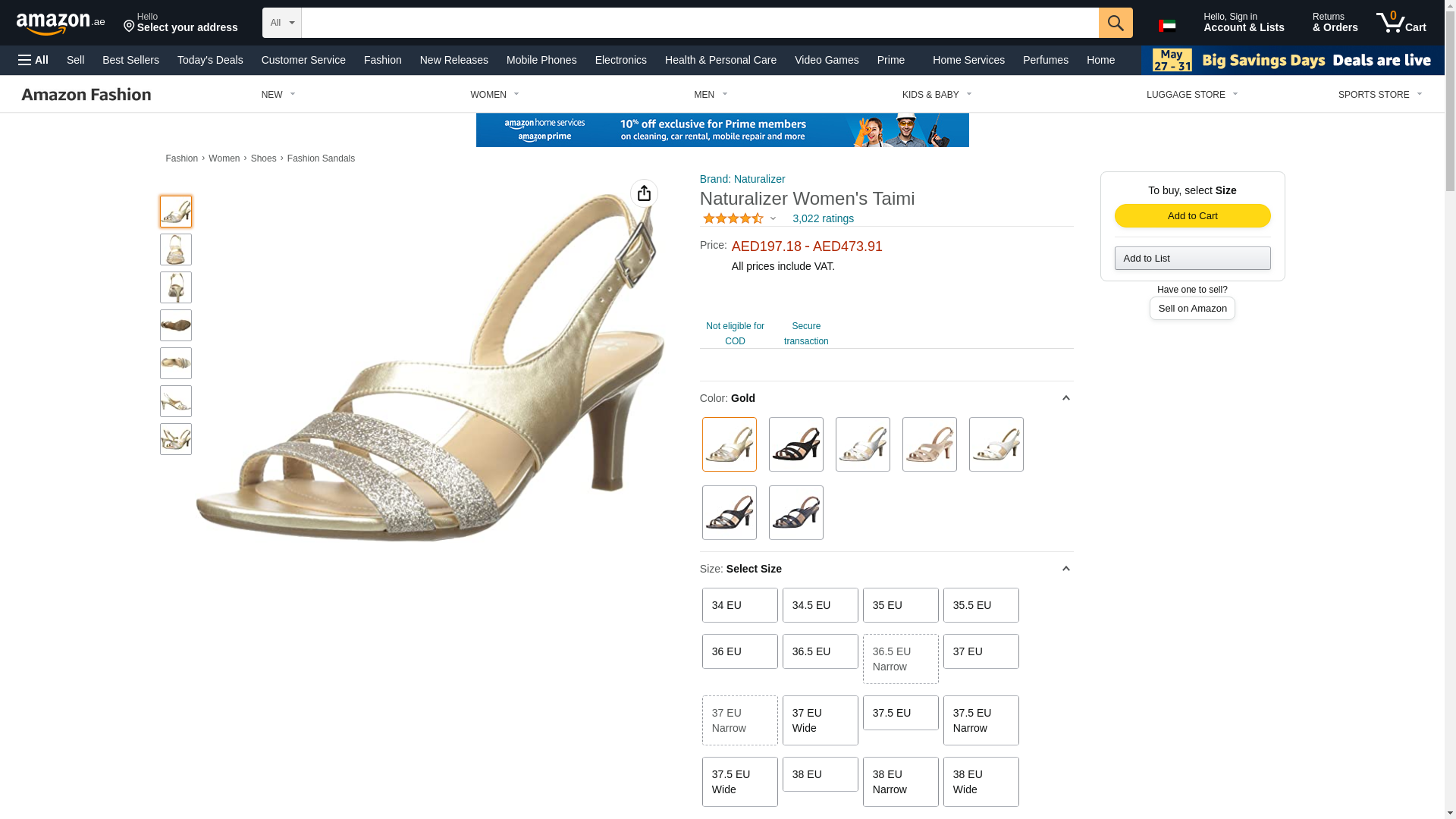This screenshot has width=1456, height=819.
Task: Click the UAE flag country selector
Action: click(x=1166, y=26)
